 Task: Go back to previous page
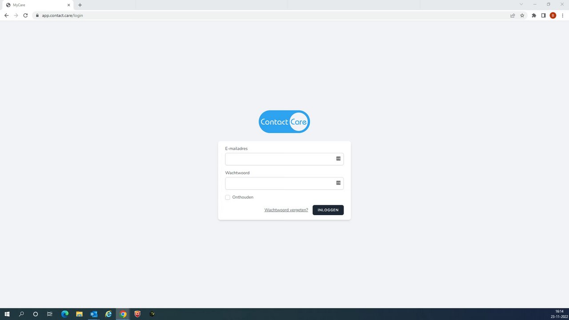click(6, 15)
